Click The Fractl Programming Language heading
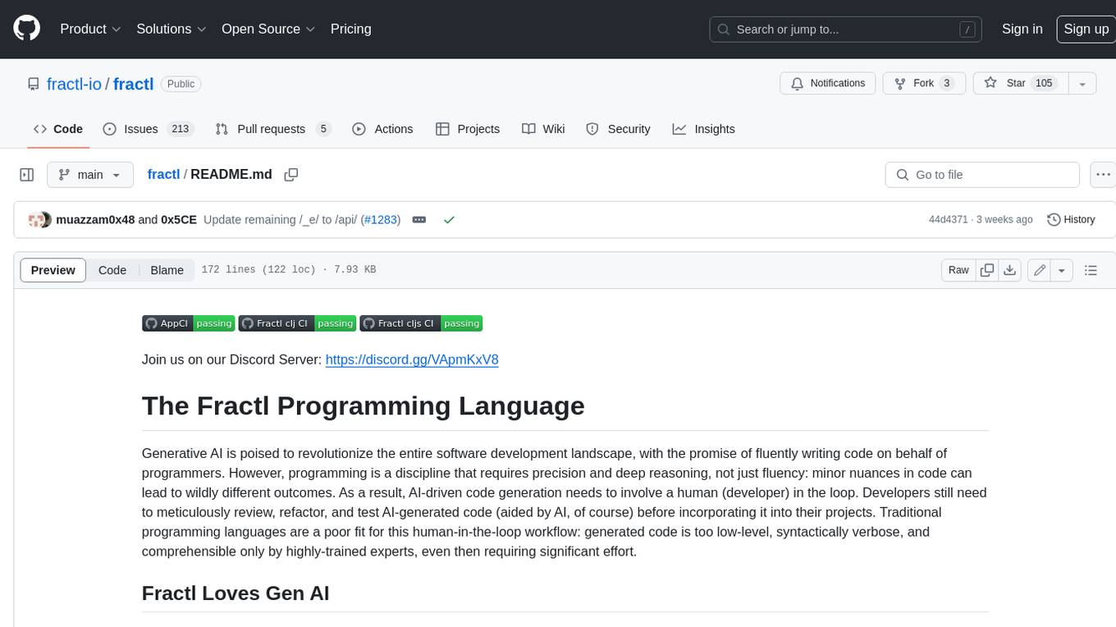This screenshot has height=627, width=1116. 364,405
